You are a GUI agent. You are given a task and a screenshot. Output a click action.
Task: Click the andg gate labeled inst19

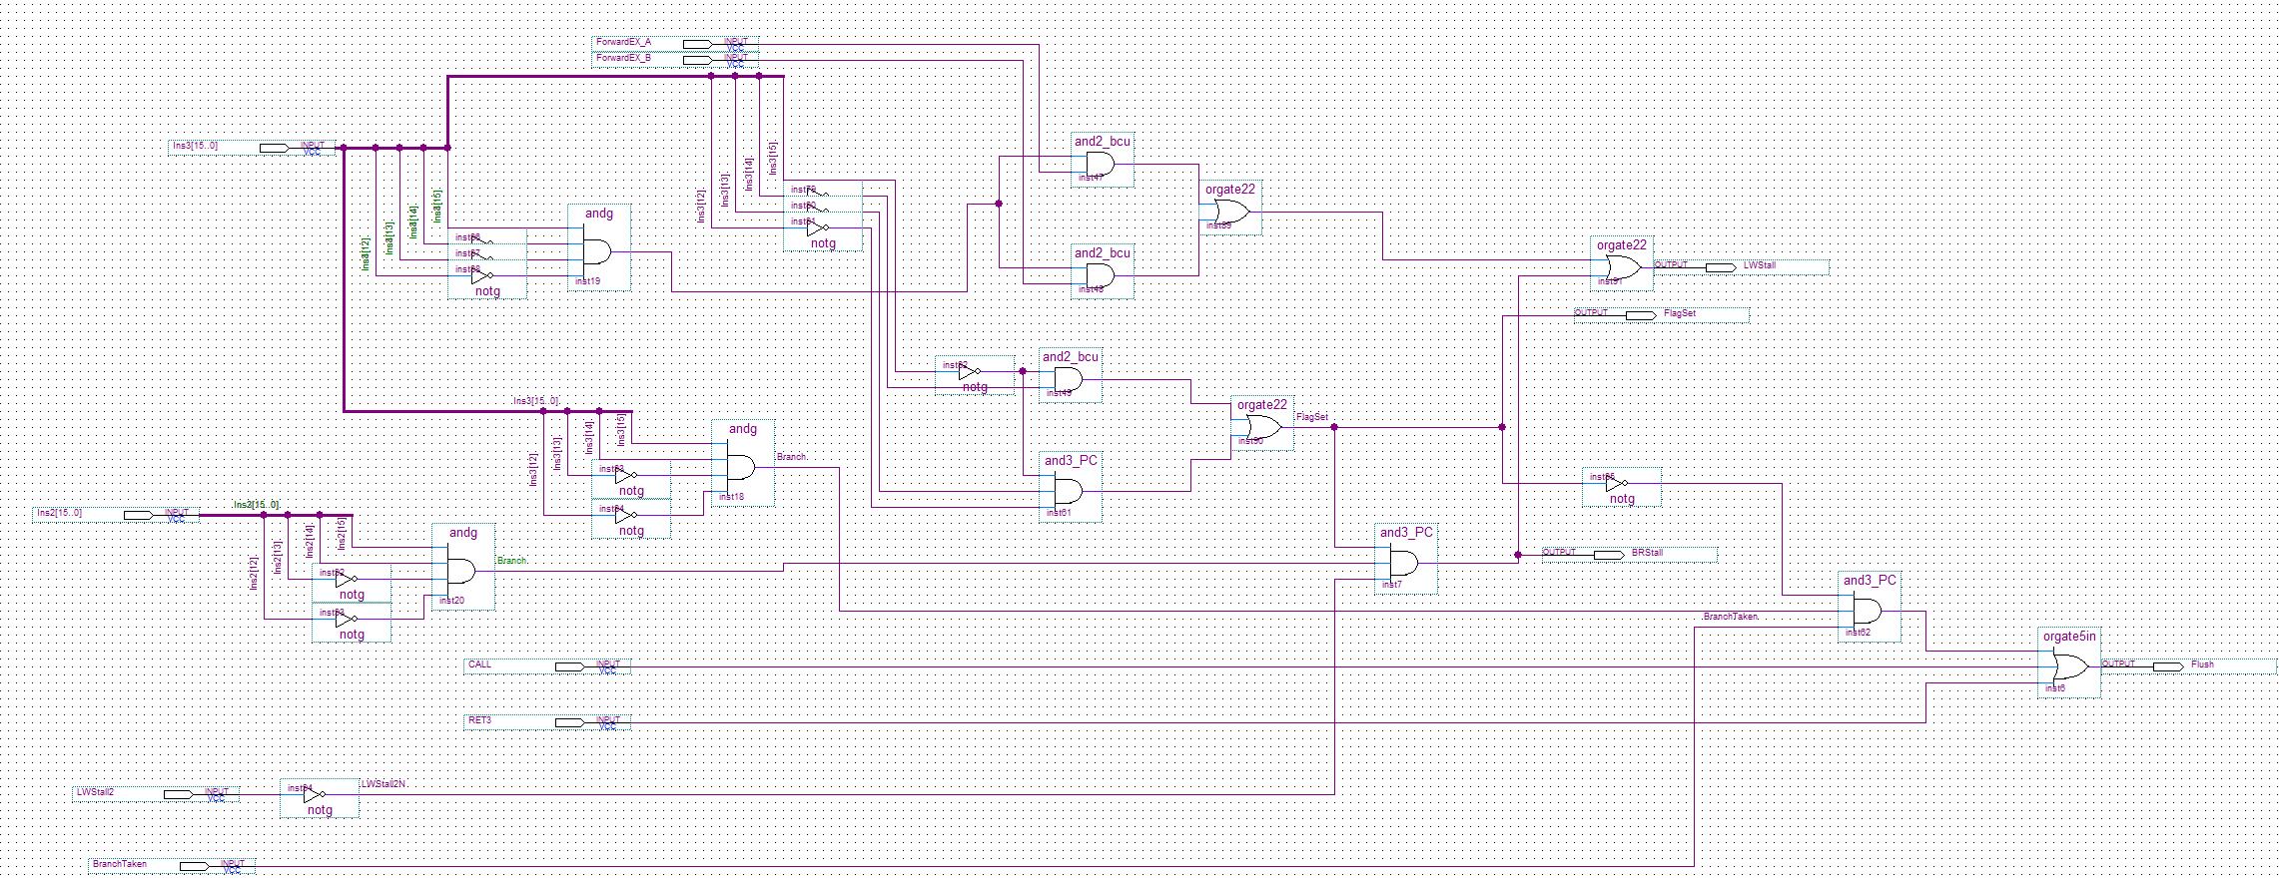[598, 250]
